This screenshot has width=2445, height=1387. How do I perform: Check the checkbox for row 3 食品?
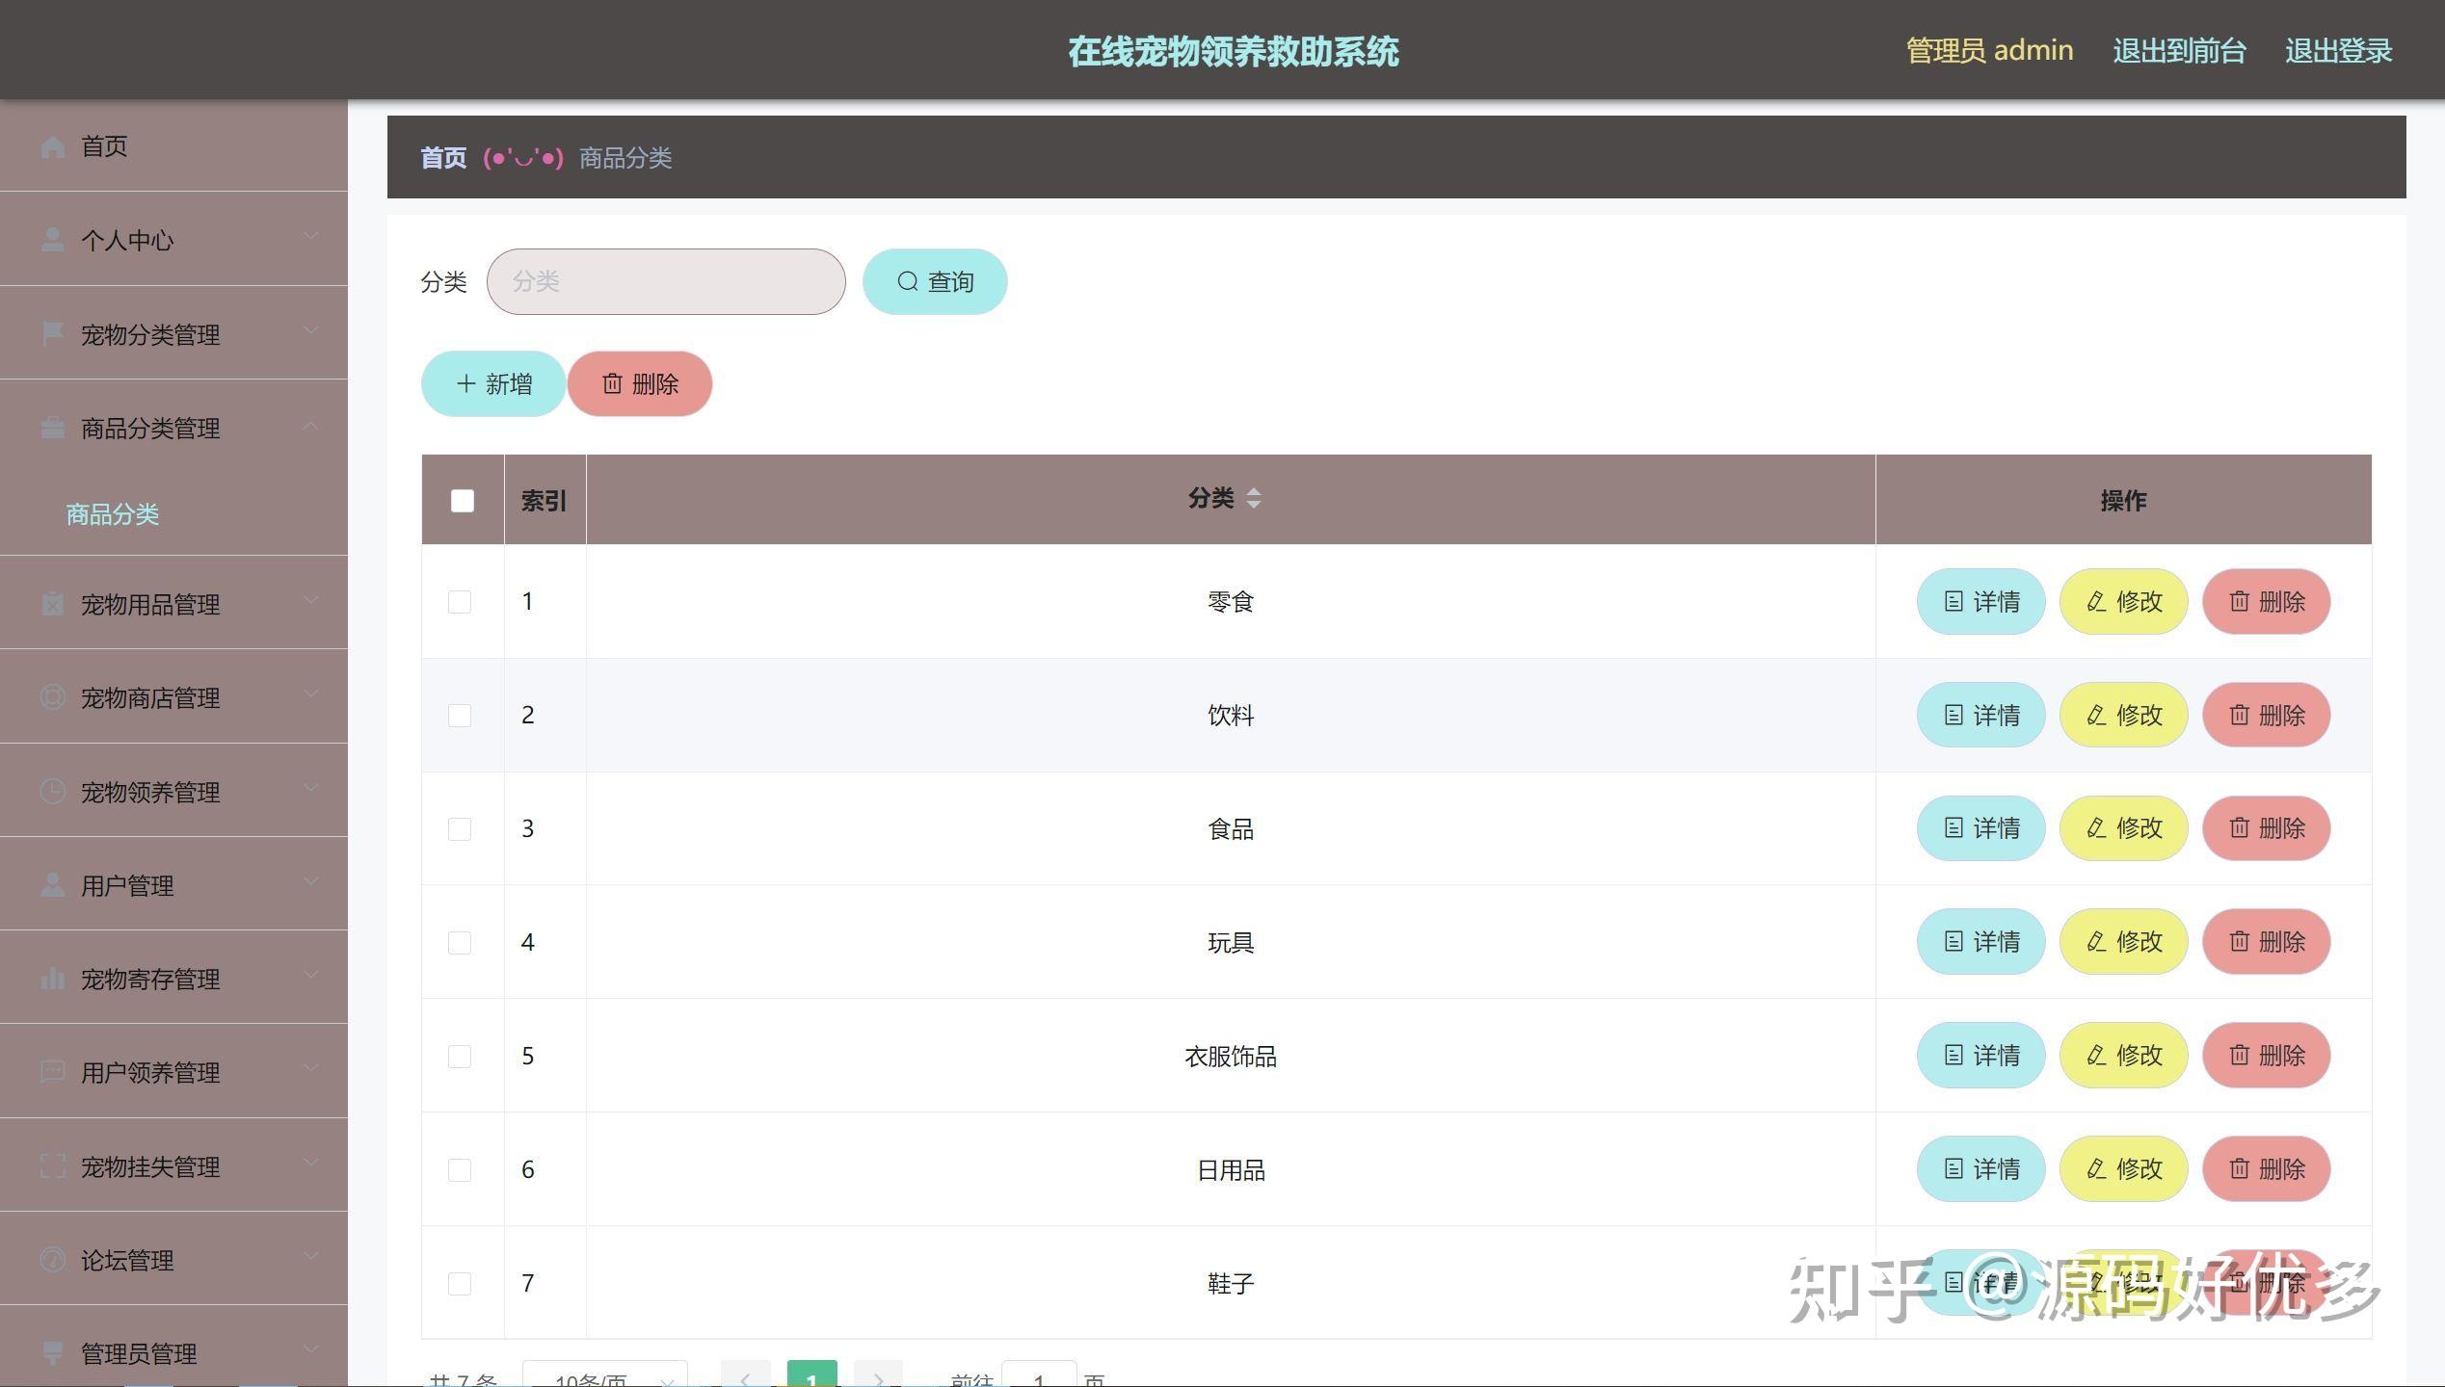(x=460, y=828)
